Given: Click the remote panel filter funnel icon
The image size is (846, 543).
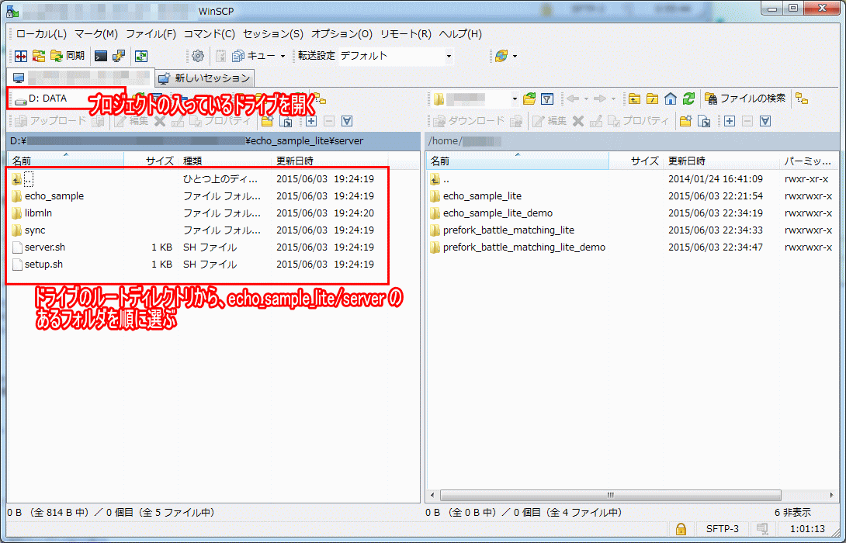Looking at the screenshot, I should tap(547, 99).
